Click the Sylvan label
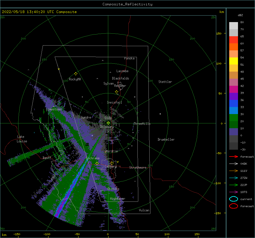This screenshot has height=238, width=255. pos(109,83)
